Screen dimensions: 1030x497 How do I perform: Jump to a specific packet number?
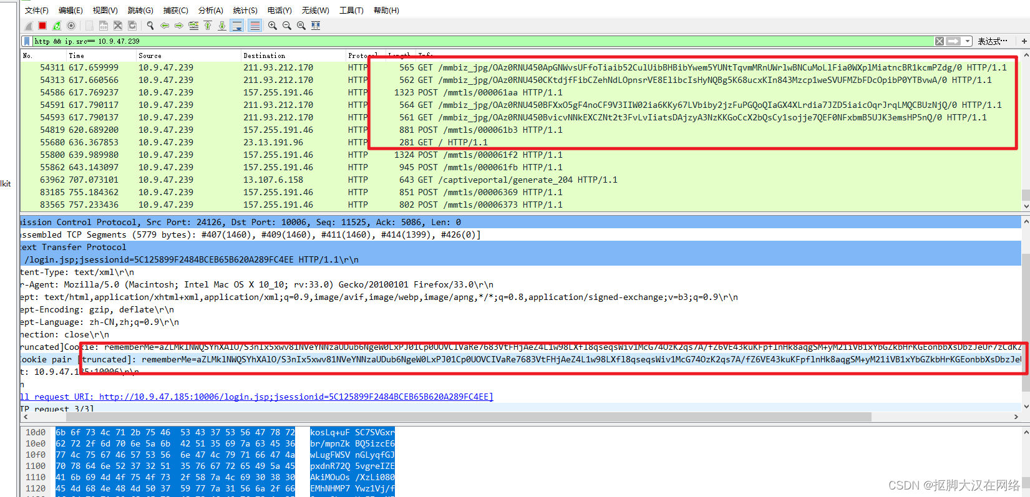pos(193,26)
